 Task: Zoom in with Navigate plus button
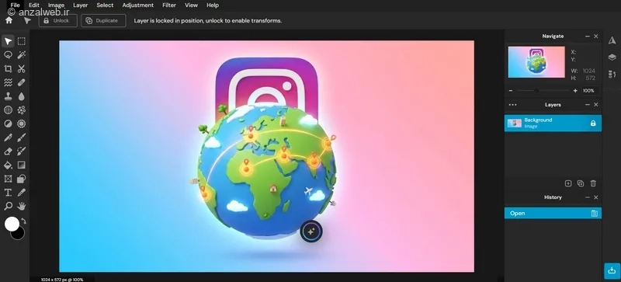(x=575, y=91)
